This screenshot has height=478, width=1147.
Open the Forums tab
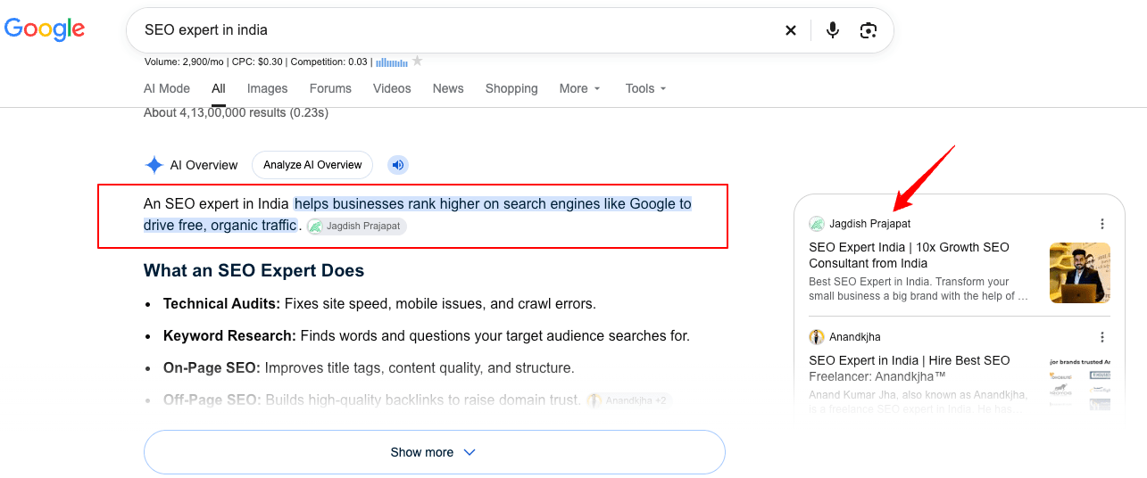point(330,88)
